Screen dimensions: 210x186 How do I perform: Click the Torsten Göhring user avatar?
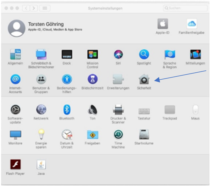pyautogui.click(x=16, y=28)
